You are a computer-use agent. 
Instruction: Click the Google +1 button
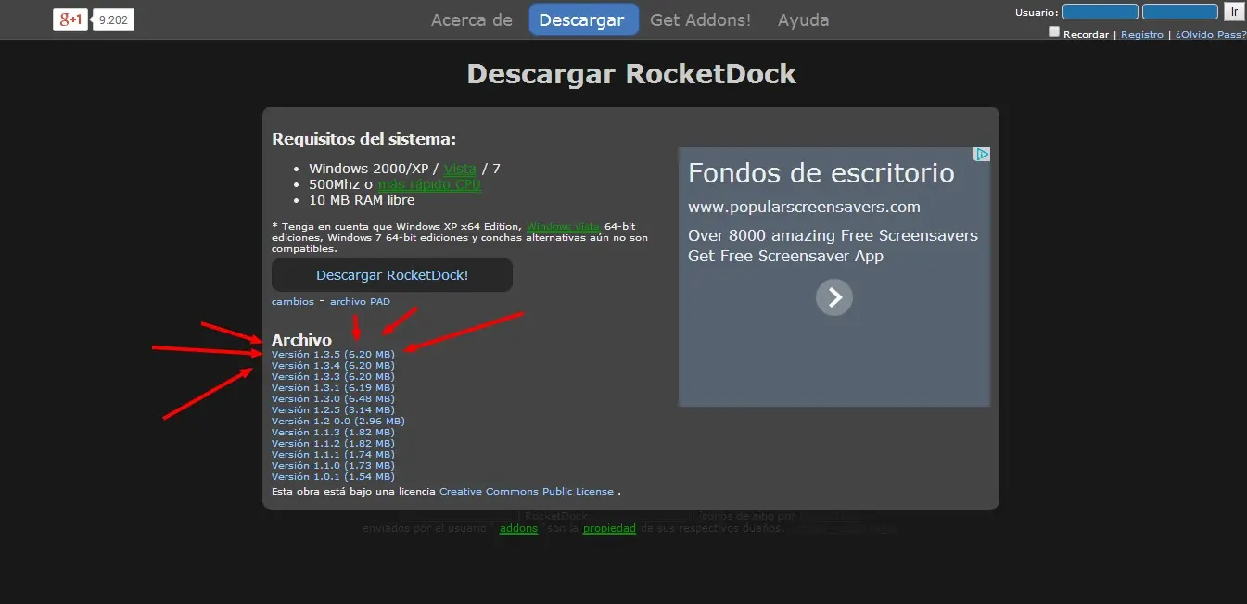pyautogui.click(x=70, y=19)
